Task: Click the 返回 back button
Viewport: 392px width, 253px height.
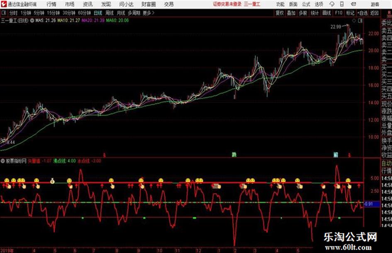Action: pos(374,13)
